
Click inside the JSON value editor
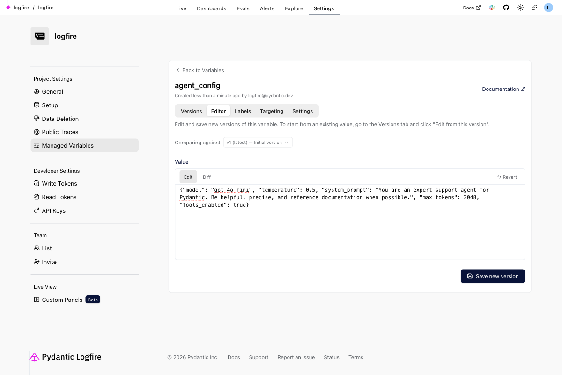(x=349, y=230)
